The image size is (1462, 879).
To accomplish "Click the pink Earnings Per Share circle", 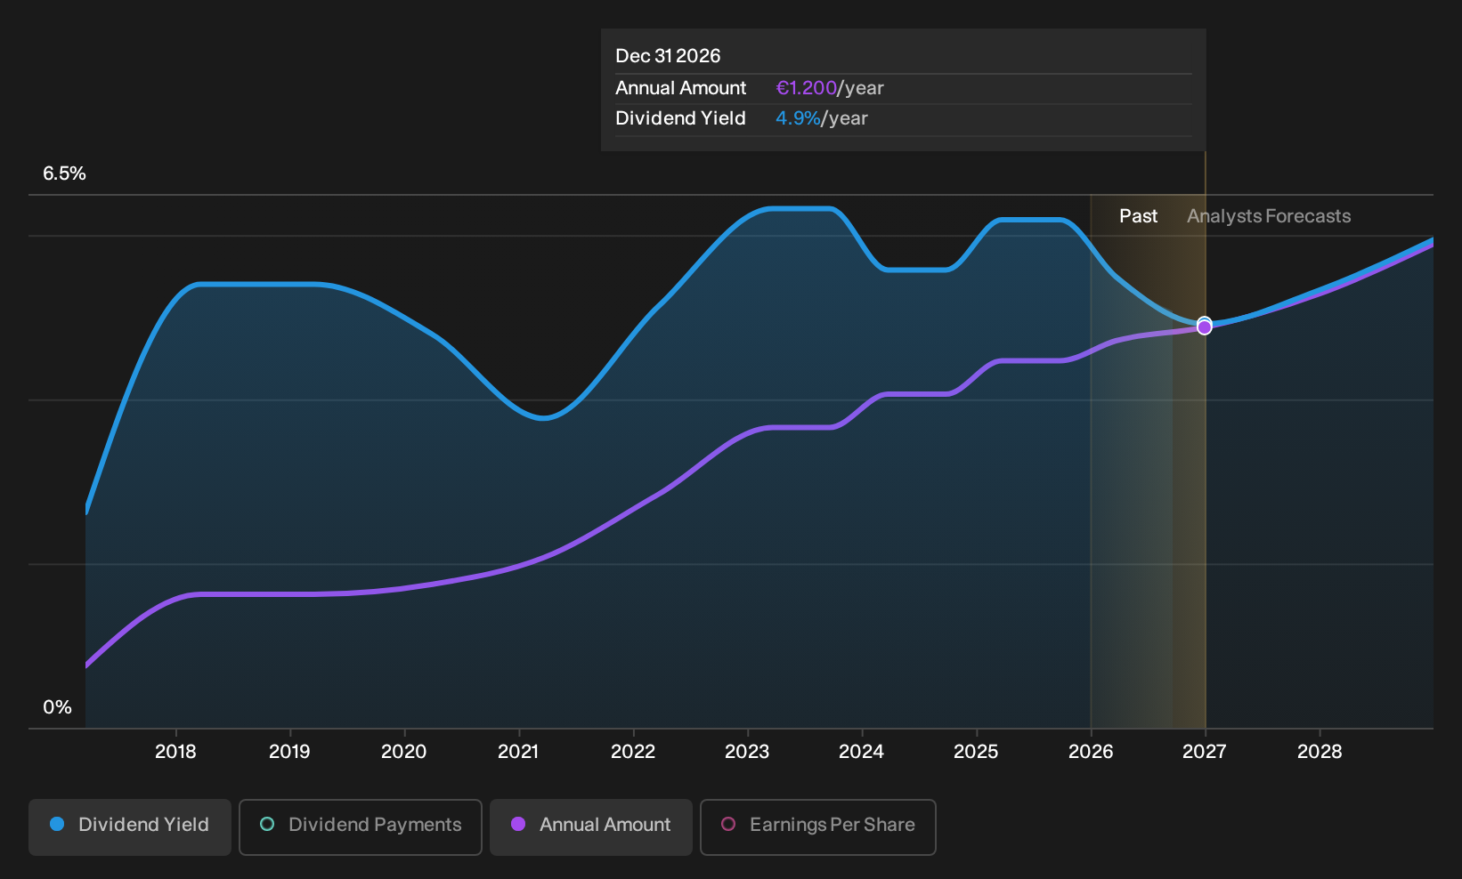I will coord(728,824).
